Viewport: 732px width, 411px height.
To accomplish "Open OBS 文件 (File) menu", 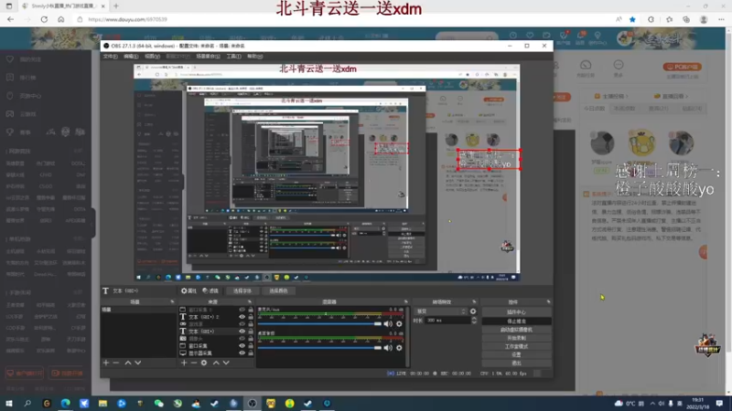I will tap(110, 56).
